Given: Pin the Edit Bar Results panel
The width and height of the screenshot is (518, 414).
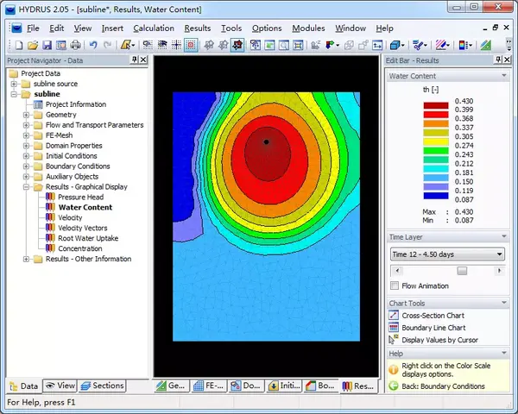Looking at the screenshot, I should click(x=498, y=60).
